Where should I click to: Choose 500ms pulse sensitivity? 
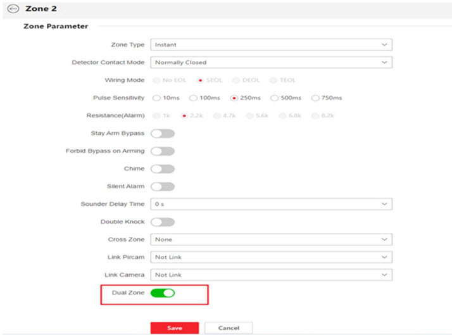pyautogui.click(x=274, y=98)
